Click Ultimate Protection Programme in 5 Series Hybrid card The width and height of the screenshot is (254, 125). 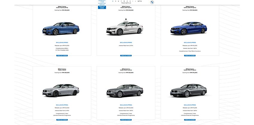(x=62, y=115)
